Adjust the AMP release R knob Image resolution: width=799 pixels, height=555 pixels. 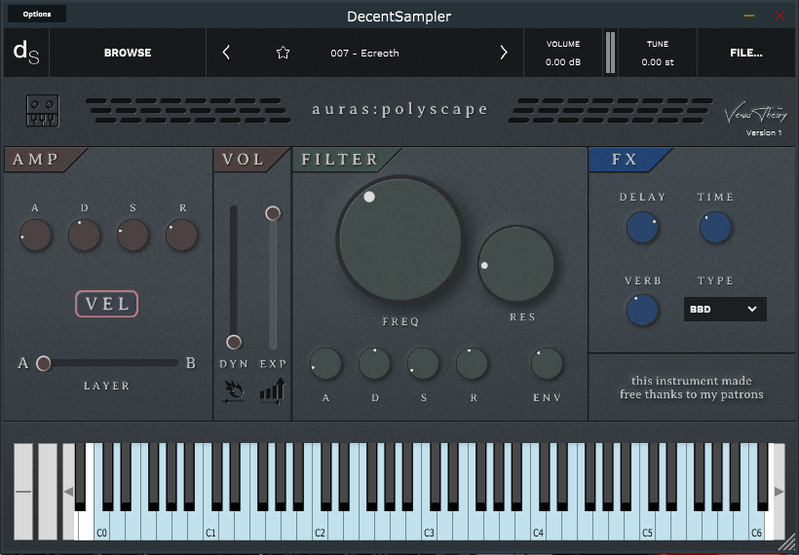point(181,236)
